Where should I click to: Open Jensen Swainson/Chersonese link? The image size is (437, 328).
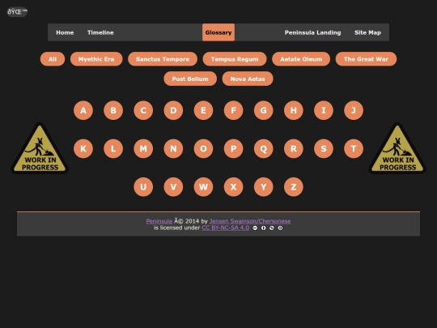(x=250, y=221)
